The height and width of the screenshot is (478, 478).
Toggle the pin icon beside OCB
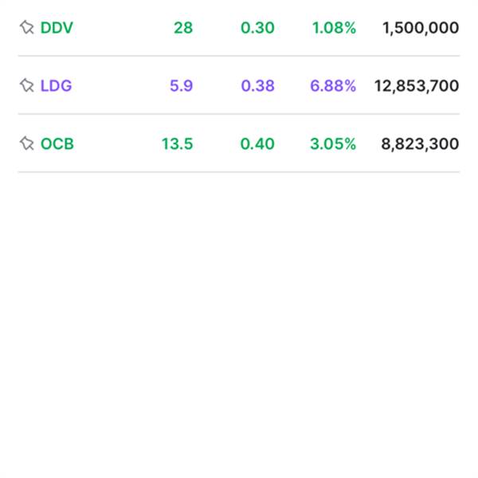pos(27,143)
